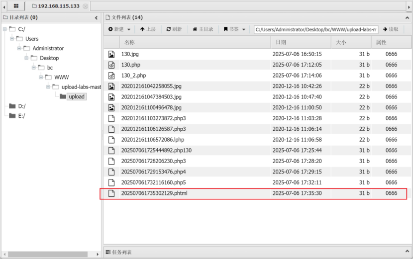This screenshot has width=413, height=259.
Task: Collapse the bc tree node
Action: [x=34, y=68]
